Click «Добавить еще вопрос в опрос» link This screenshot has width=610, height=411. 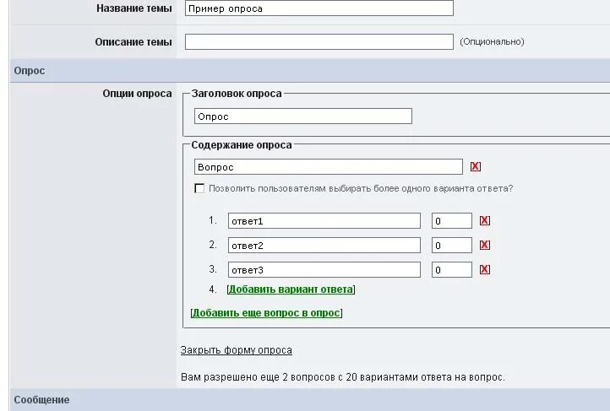[266, 313]
